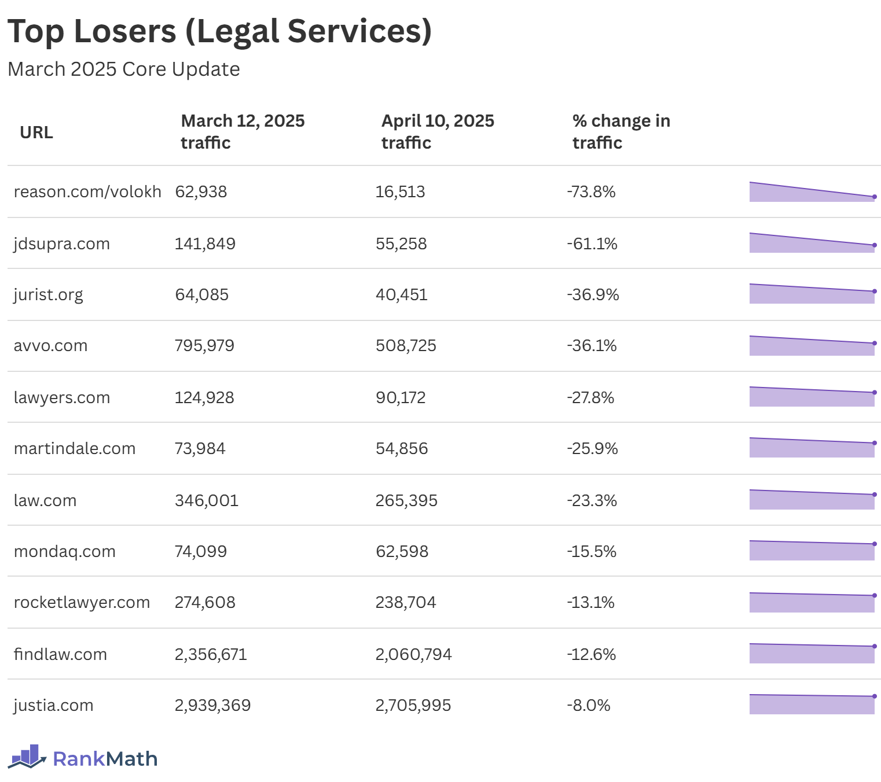Viewport: 881px width, 782px height.
Task: Click the martindale.com URL cell
Action: pos(75,448)
